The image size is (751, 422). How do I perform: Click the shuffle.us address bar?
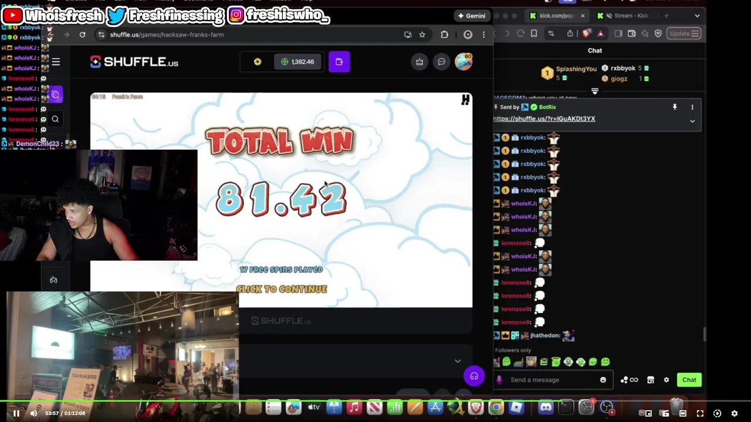click(x=246, y=35)
